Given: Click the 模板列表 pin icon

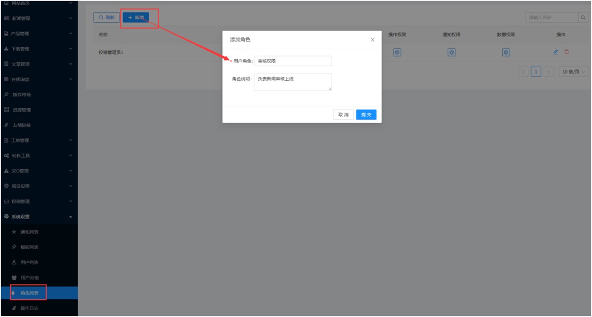Looking at the screenshot, I should pos(14,247).
